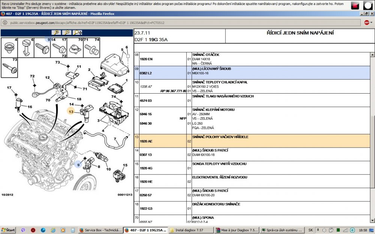The height and width of the screenshot is (234, 375).
Task: Click the screw 73 thumbnail
Action: tap(10, 67)
